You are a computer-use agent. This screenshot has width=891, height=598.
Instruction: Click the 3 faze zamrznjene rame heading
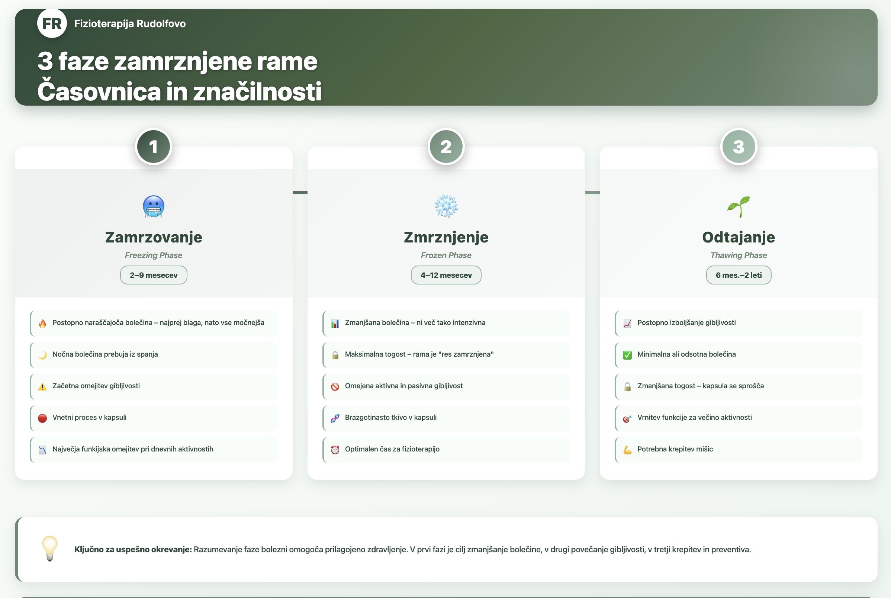point(177,61)
